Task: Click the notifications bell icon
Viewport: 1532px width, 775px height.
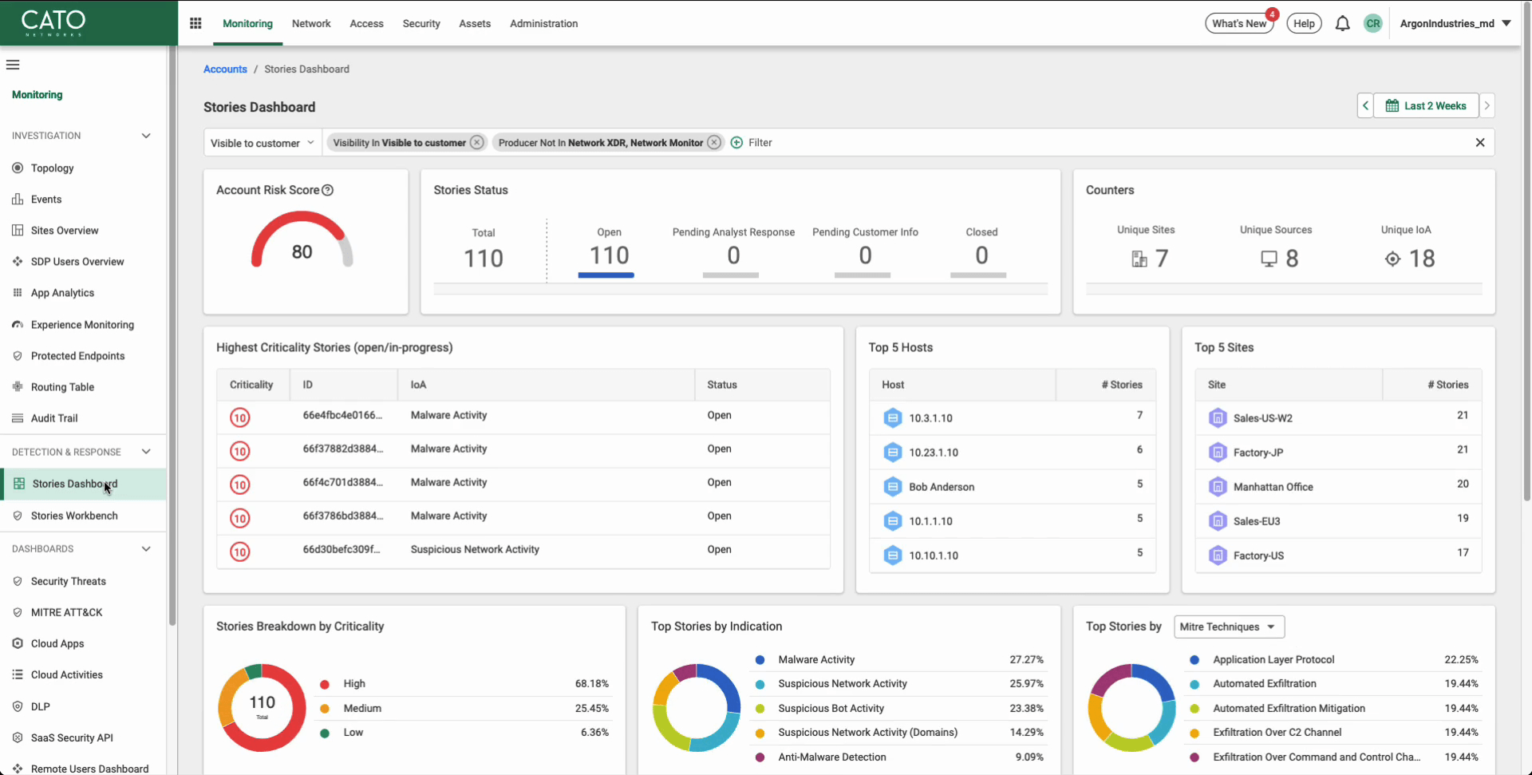Action: (x=1342, y=23)
